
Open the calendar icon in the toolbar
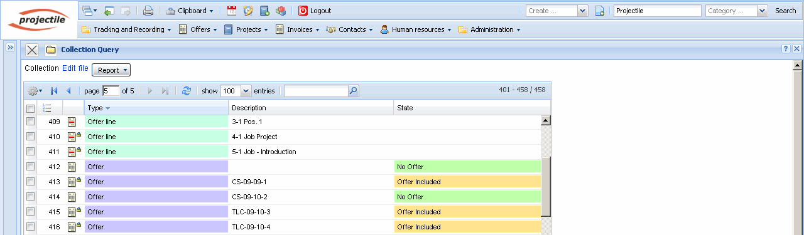pos(232,11)
